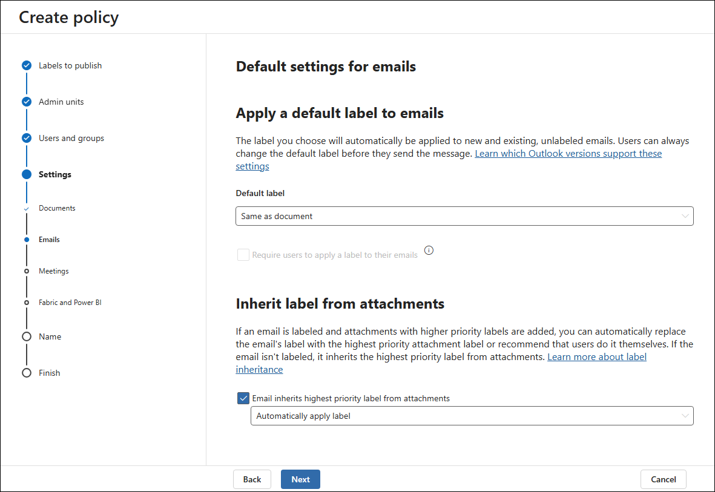This screenshot has width=715, height=492.
Task: Go to Users and groups step
Action: click(71, 138)
